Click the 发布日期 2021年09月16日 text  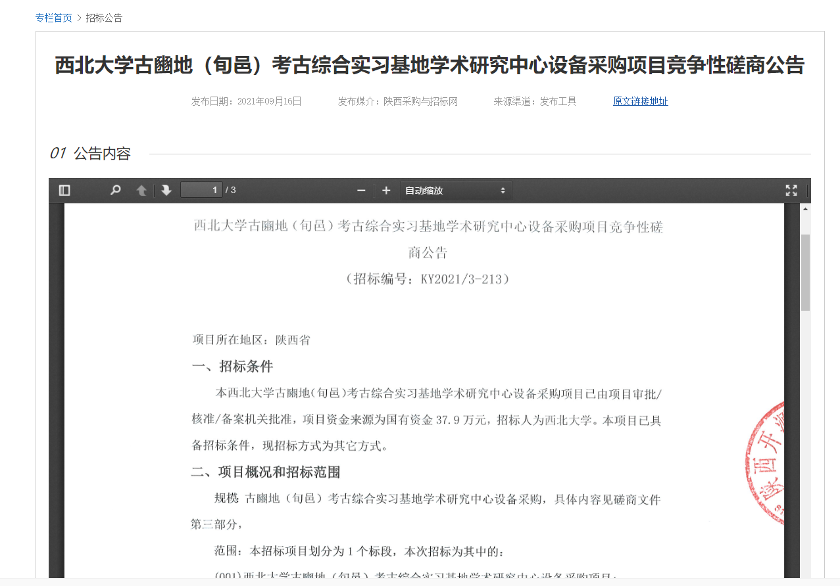tap(246, 101)
